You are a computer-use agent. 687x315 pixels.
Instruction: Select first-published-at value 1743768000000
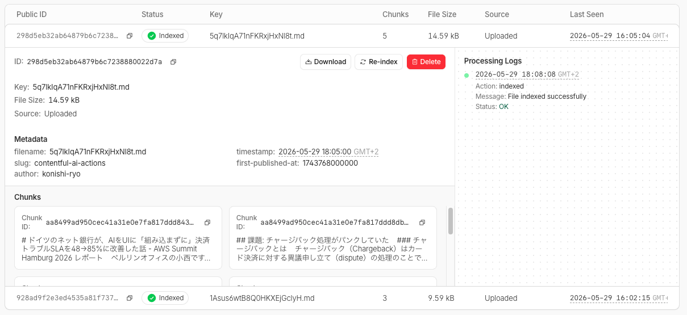click(x=330, y=163)
